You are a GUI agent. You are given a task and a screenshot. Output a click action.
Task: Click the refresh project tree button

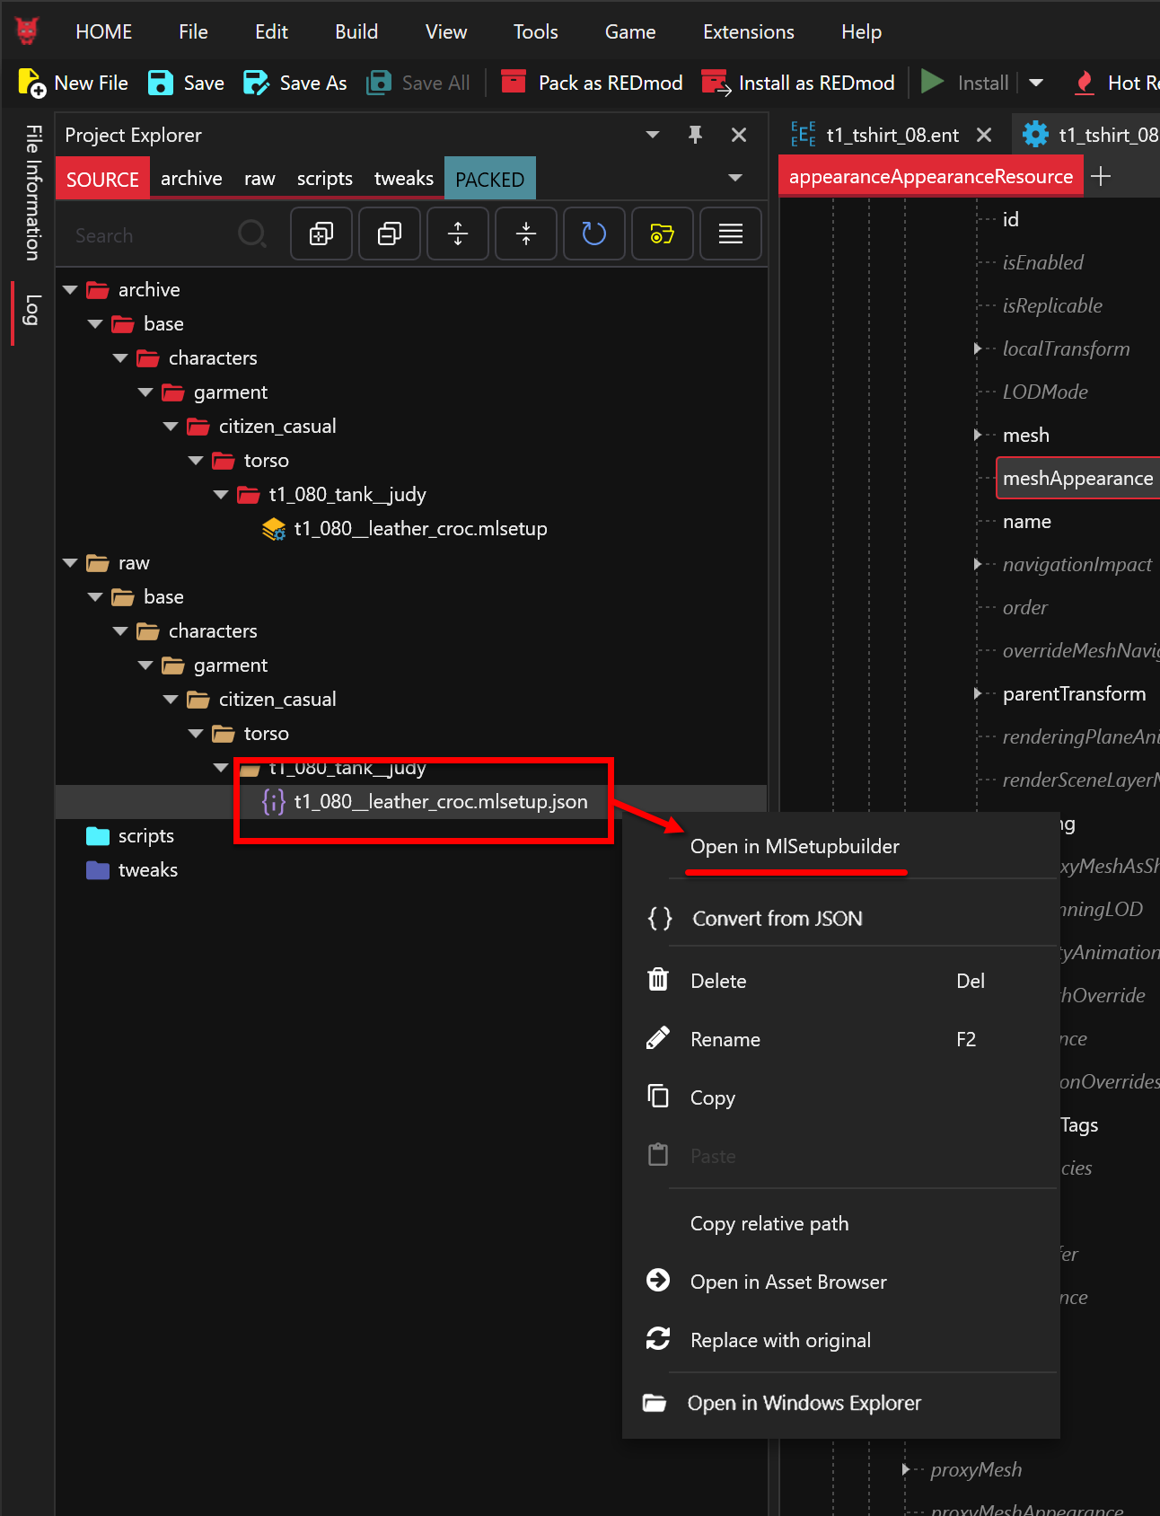[x=594, y=234]
